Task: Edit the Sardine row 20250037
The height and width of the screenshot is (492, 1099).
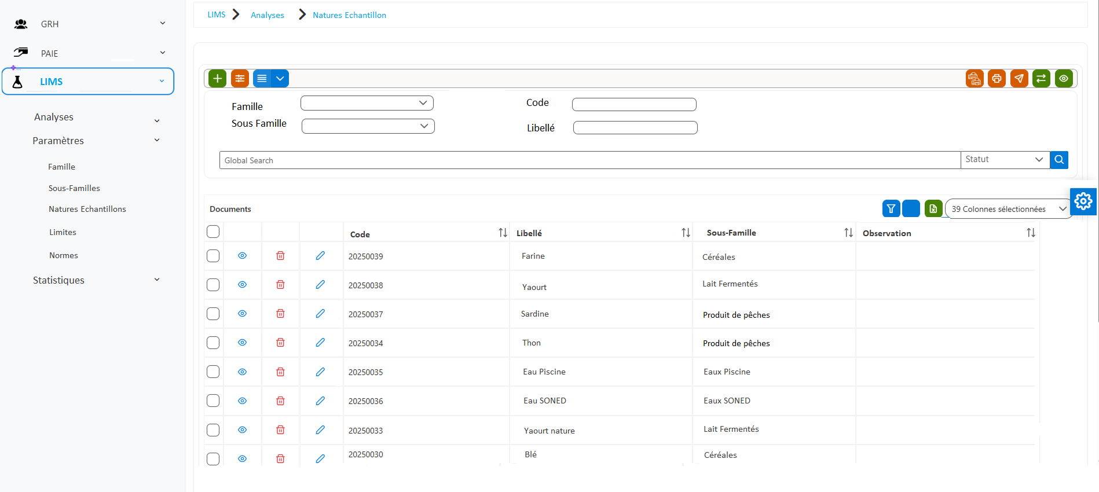Action: pos(320,314)
